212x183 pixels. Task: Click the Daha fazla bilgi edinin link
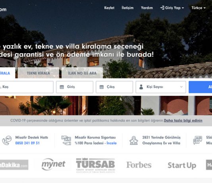(x=183, y=120)
